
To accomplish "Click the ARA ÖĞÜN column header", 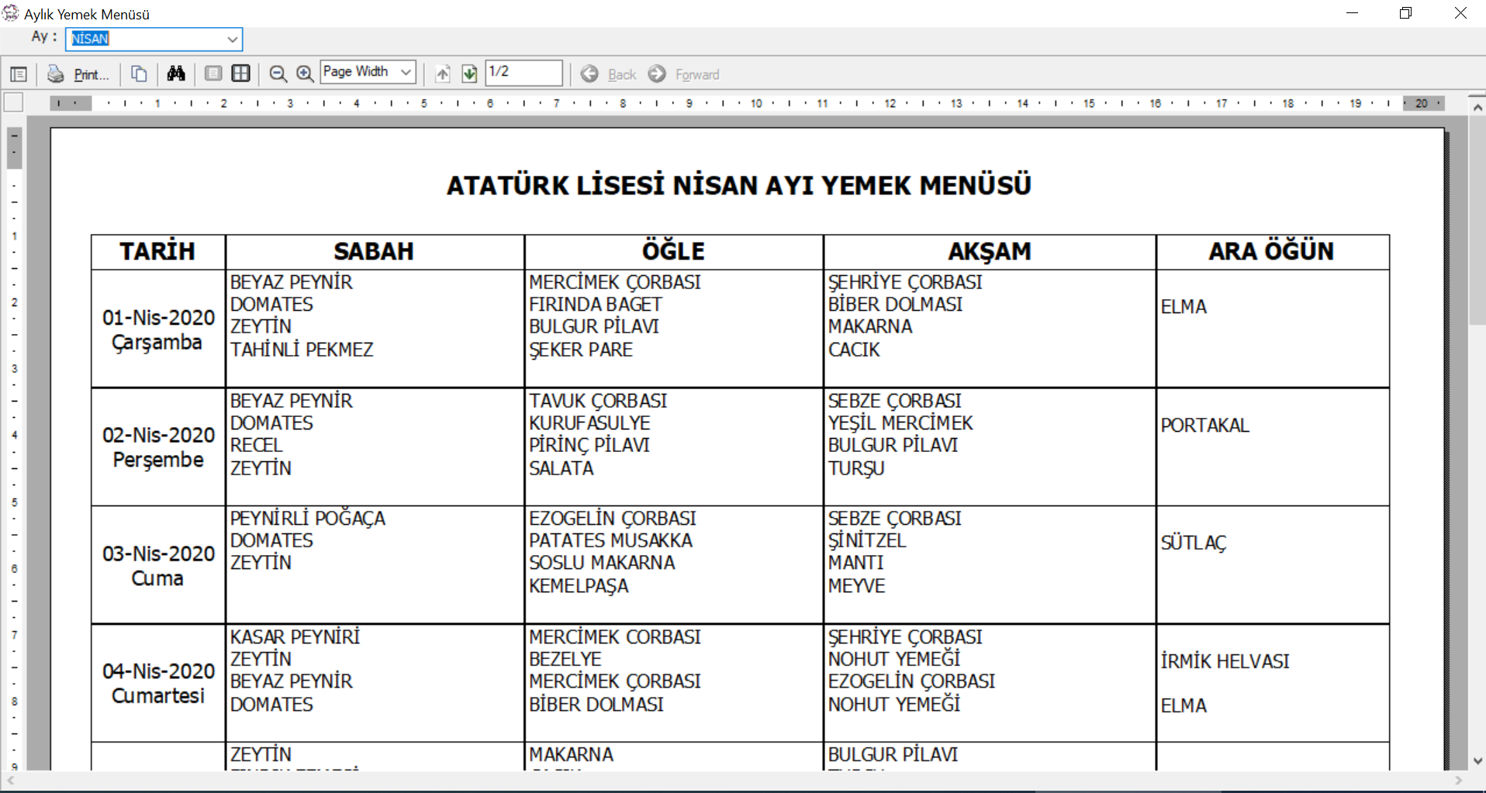I will point(1272,251).
